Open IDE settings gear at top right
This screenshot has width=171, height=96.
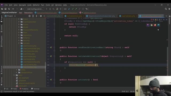[x=169, y=9]
